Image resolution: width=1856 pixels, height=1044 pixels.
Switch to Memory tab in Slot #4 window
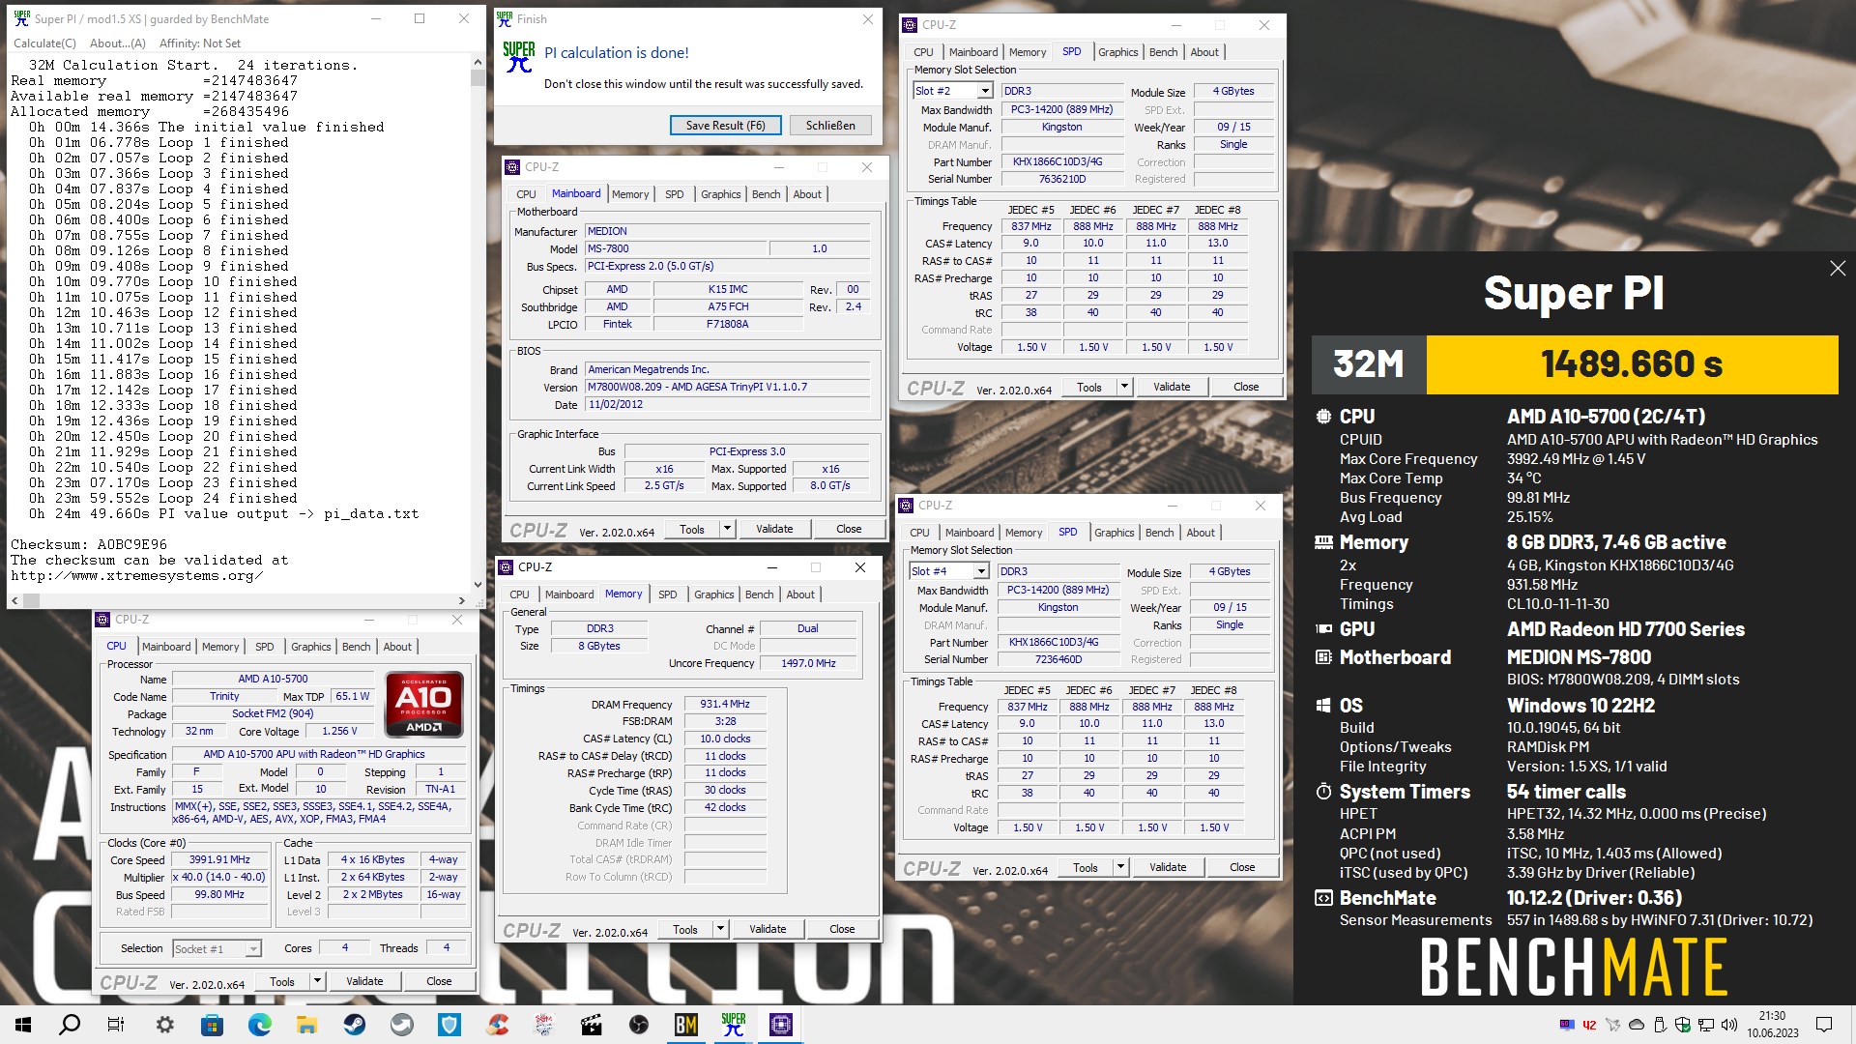(1024, 533)
